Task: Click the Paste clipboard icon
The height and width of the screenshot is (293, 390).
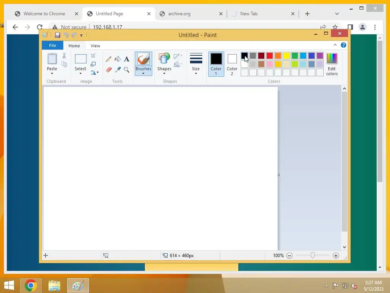Action: [x=52, y=59]
